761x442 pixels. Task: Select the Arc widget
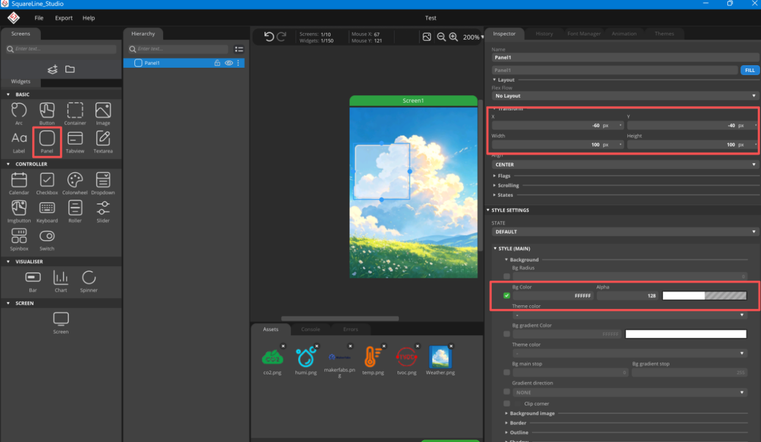coord(19,114)
